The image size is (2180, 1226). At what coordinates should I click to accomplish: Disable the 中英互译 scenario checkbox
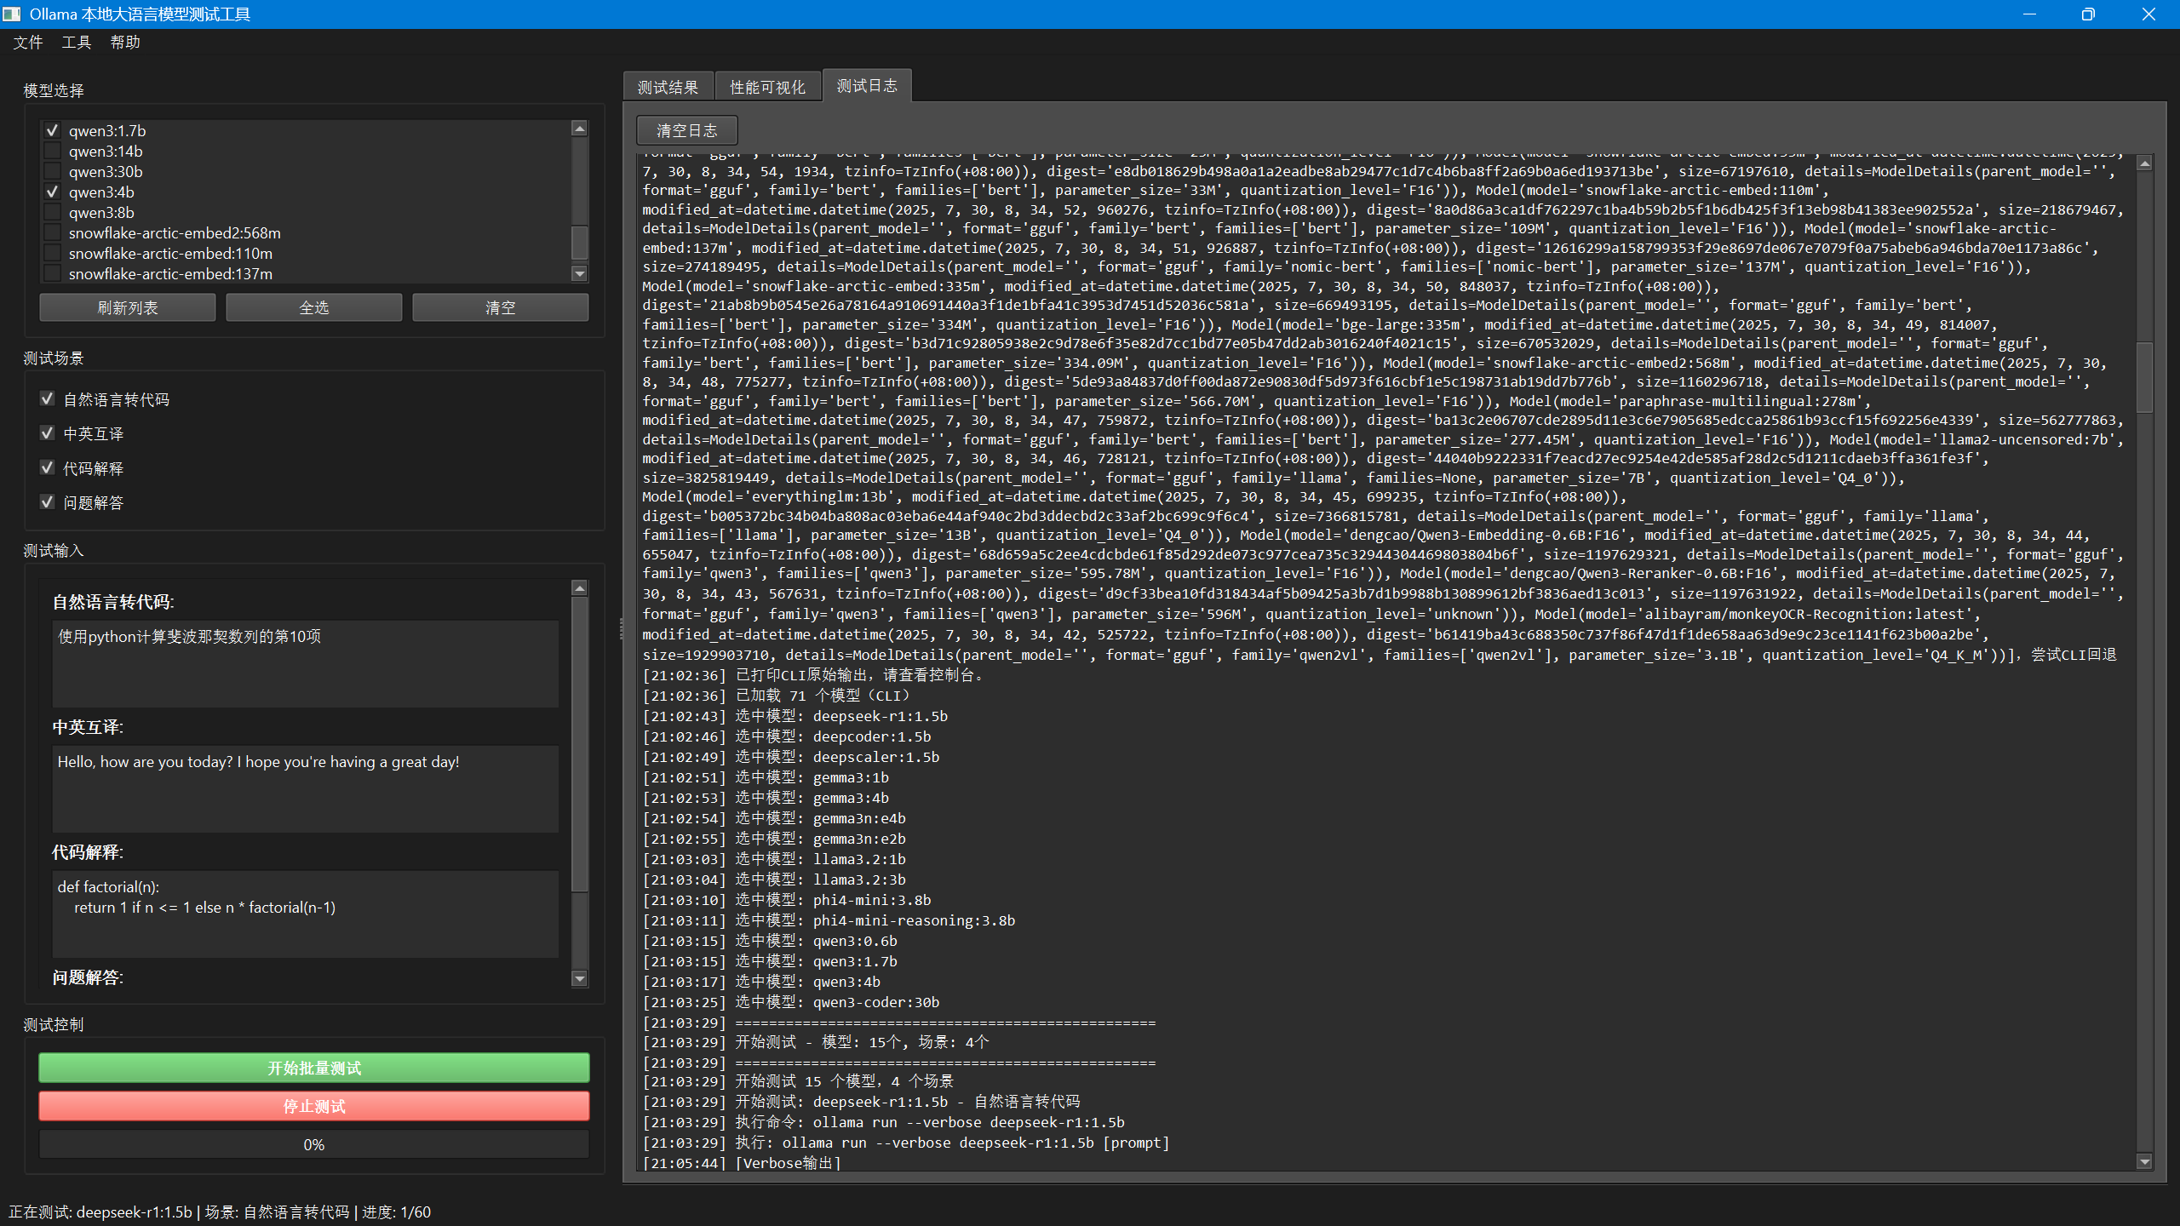pos(48,433)
